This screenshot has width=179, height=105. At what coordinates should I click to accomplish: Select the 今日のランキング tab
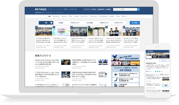[x=75, y=23]
